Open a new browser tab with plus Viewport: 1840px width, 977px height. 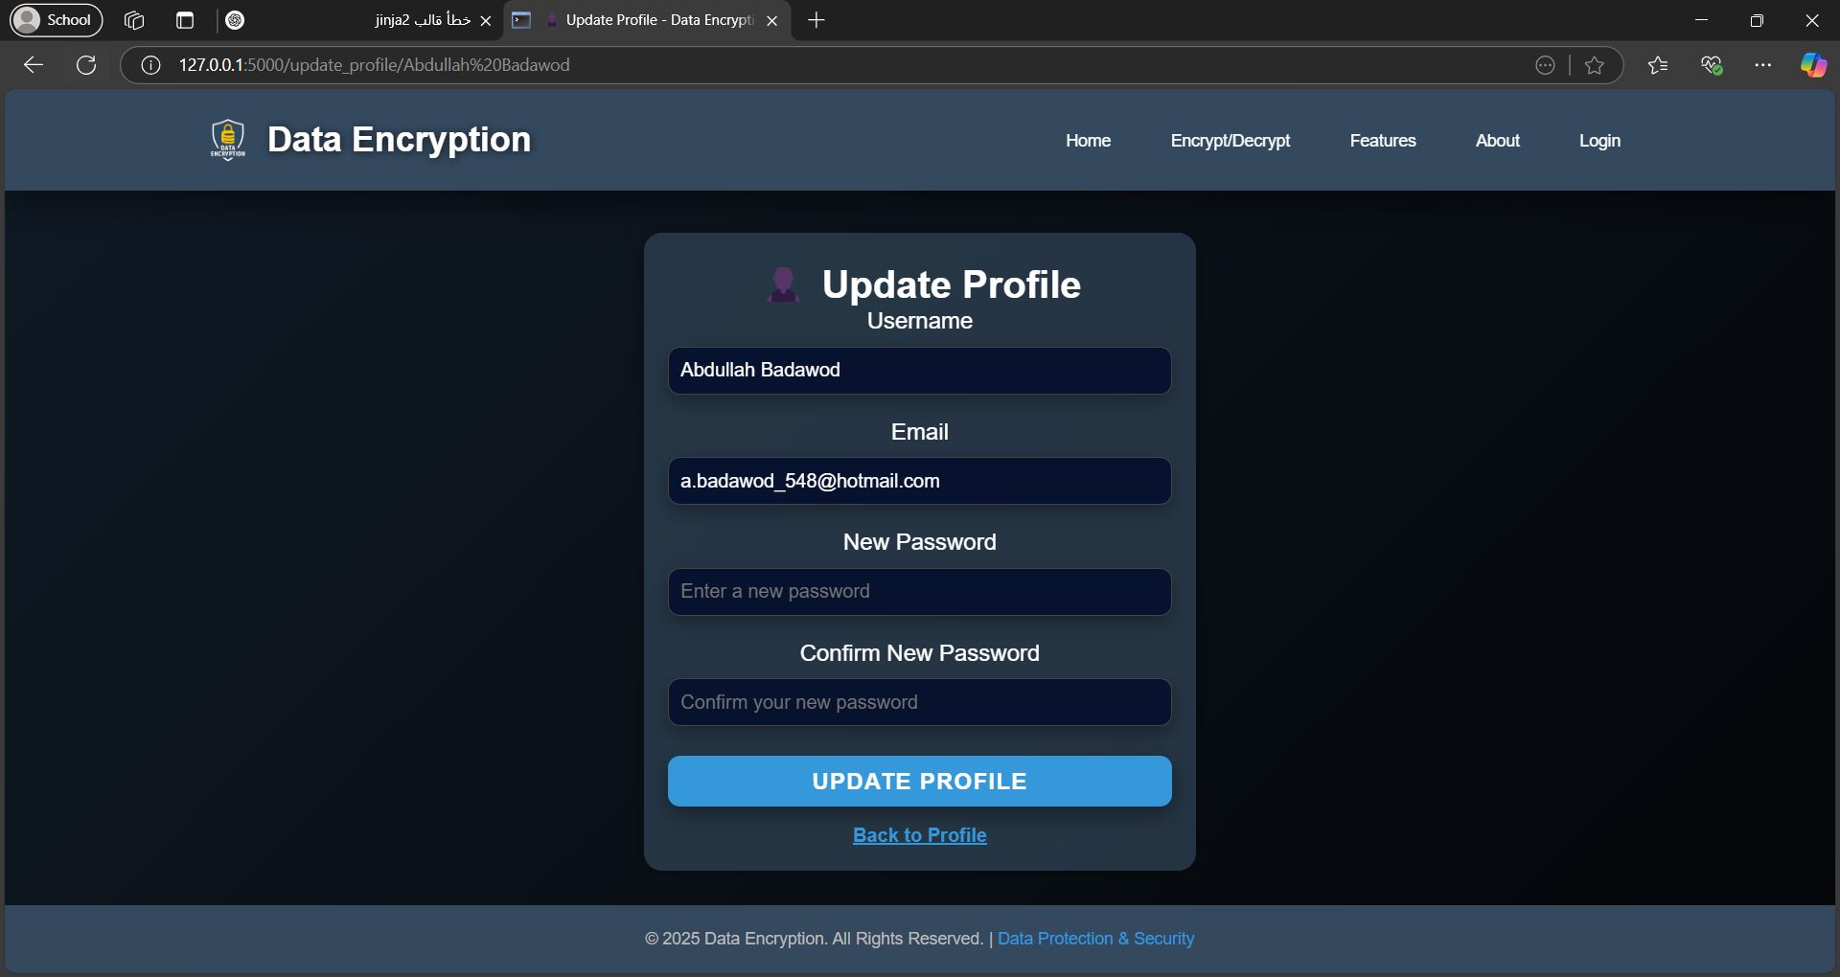click(x=816, y=20)
